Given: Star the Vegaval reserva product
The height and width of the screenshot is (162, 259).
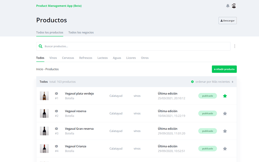Looking at the screenshot, I should 225,114.
